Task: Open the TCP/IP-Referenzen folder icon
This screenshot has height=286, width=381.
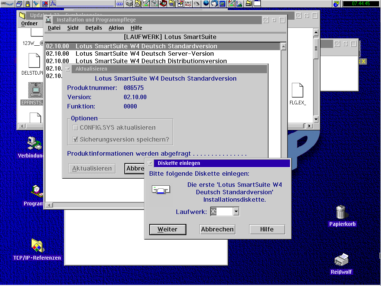Action: click(x=37, y=246)
